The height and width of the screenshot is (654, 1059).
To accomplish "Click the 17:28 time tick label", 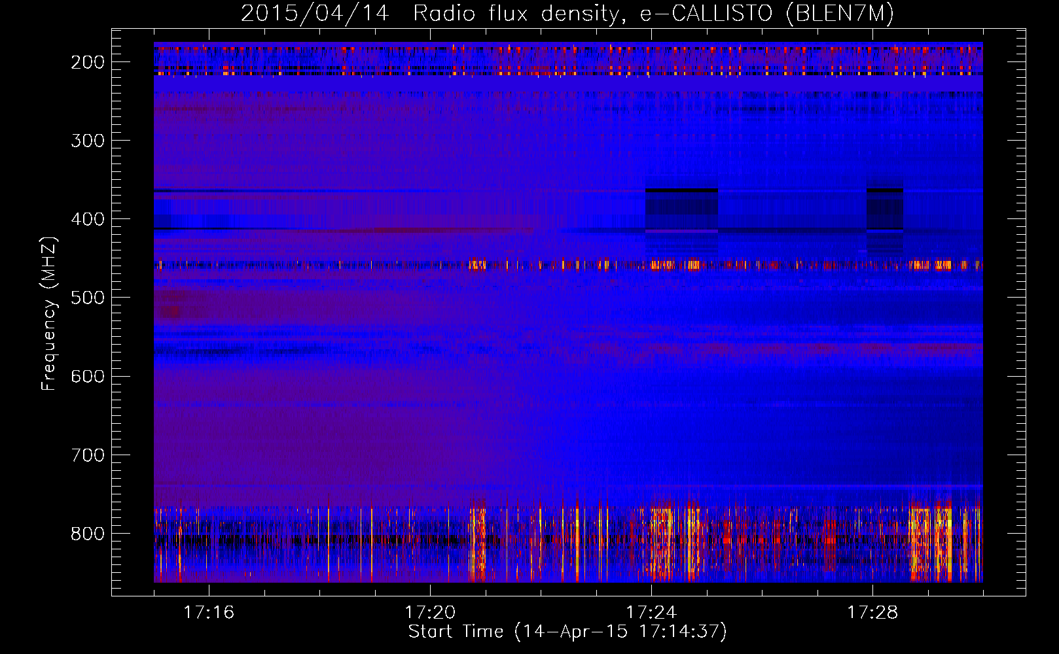I will click(872, 613).
